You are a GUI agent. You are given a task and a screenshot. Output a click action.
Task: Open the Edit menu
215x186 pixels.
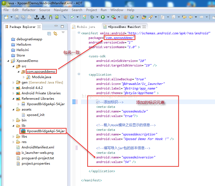[15, 10]
